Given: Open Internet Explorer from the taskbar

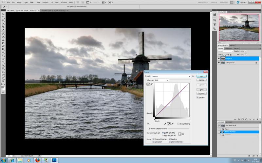Looking at the screenshot, I should [x=12, y=160].
